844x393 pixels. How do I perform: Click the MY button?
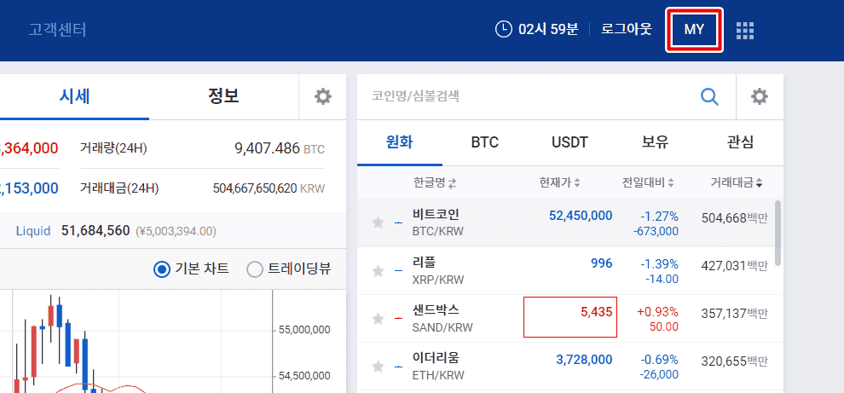tap(694, 30)
